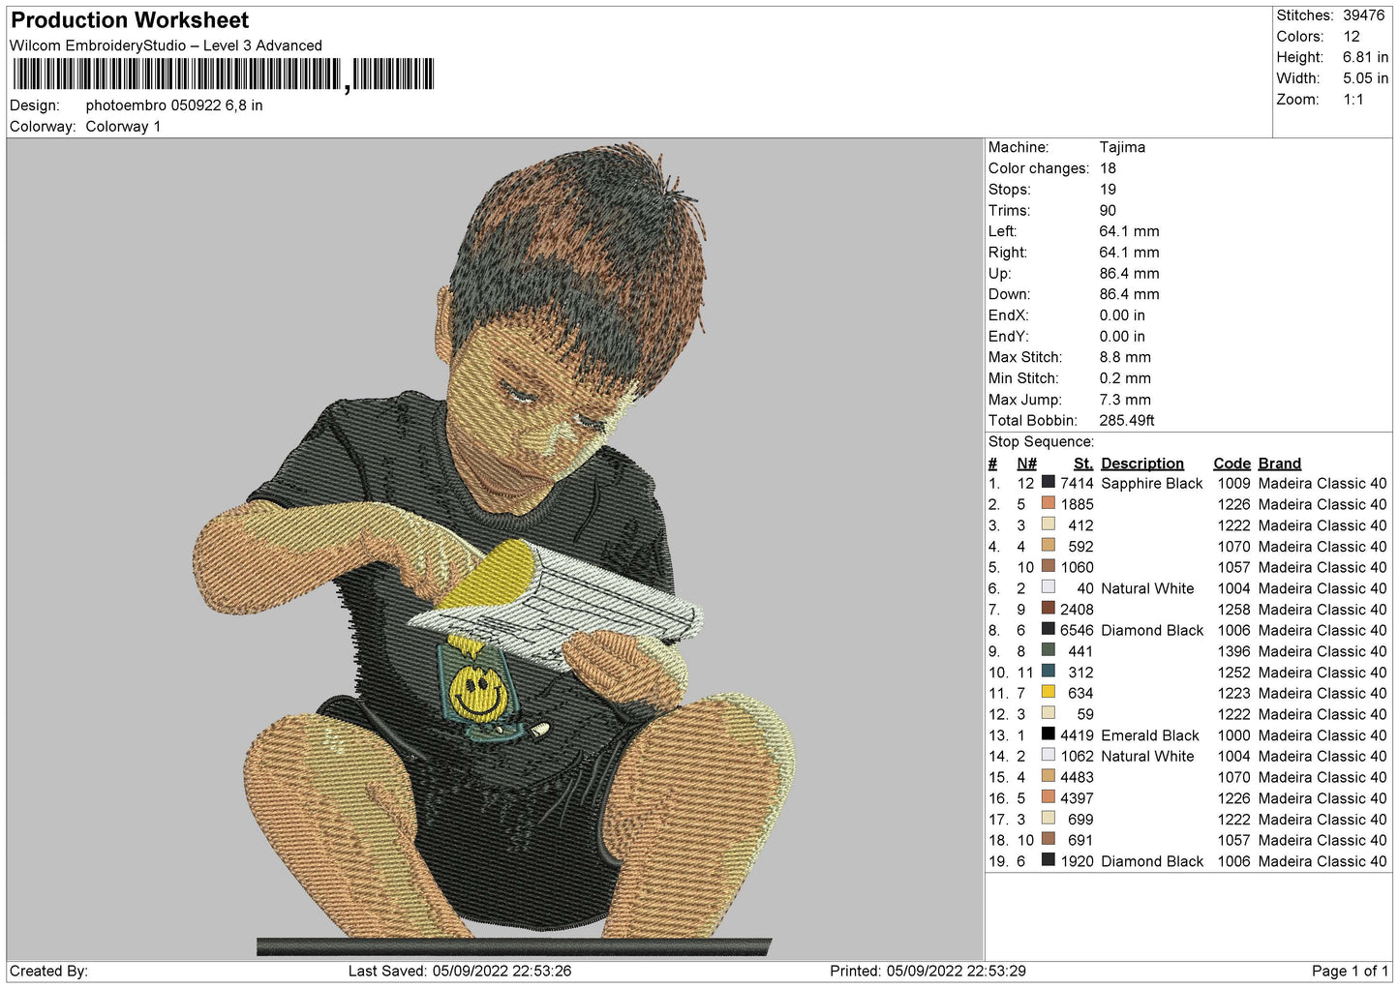Image resolution: width=1399 pixels, height=988 pixels.
Task: Click stitch count 7414 in stop 1
Action: (1077, 484)
